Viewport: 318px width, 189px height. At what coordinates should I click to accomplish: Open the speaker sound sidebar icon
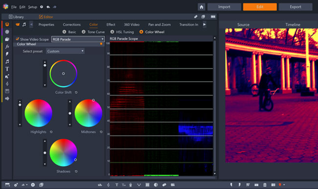click(7, 99)
